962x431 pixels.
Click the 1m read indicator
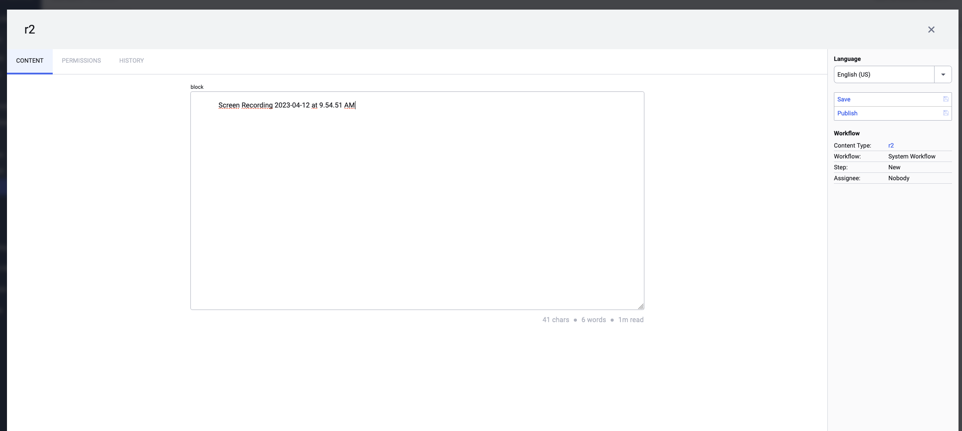(x=630, y=320)
